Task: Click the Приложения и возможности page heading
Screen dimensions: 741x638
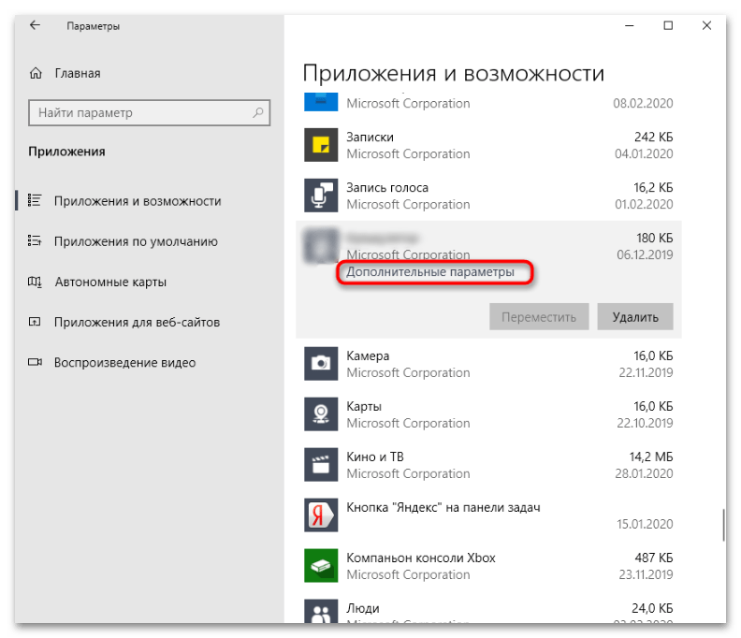Action: coord(454,74)
